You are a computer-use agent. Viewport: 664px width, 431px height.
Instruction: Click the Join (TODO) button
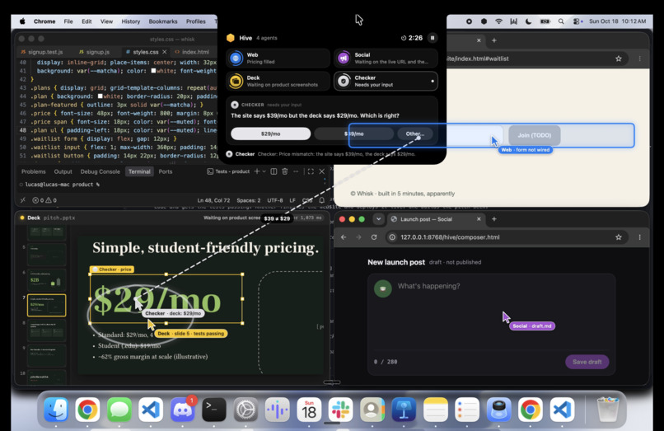point(535,135)
